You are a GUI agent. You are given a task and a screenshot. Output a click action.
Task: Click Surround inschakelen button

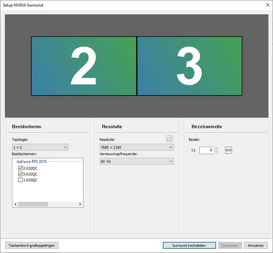(189, 245)
